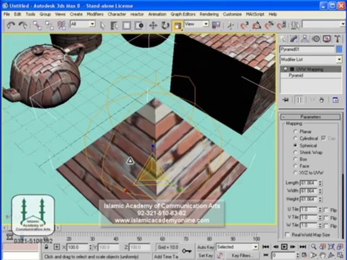Toggle the Spinner Snap icon

click(282, 25)
